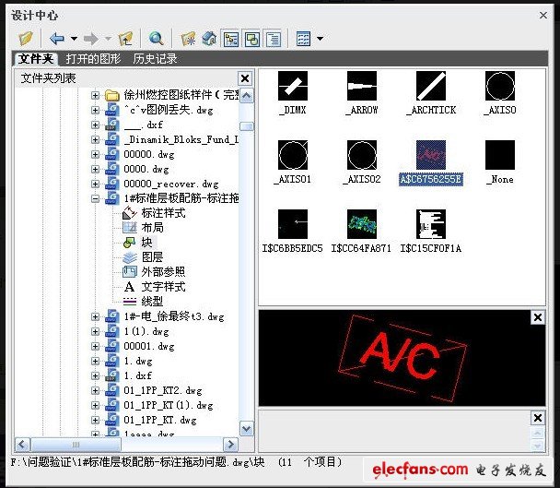Toggle the tree view button

231,39
